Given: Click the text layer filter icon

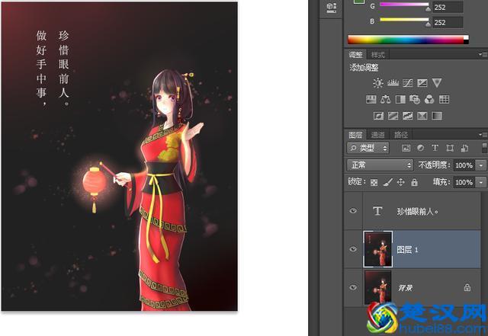Looking at the screenshot, I should (x=435, y=148).
